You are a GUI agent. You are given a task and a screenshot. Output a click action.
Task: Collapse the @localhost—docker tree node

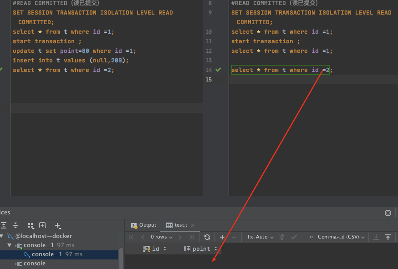coord(1,236)
